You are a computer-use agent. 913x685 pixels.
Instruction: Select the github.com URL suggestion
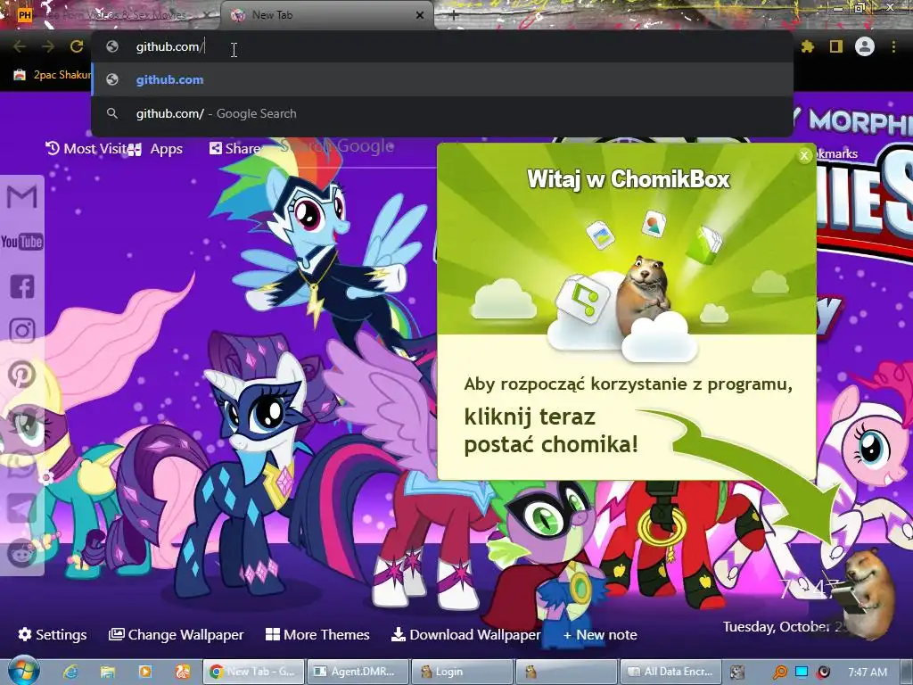point(442,79)
